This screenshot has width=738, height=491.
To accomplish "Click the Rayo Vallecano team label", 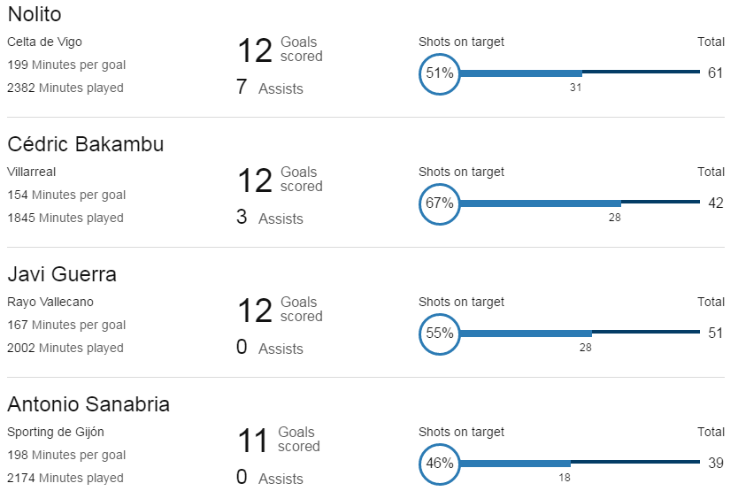I will coord(50,302).
